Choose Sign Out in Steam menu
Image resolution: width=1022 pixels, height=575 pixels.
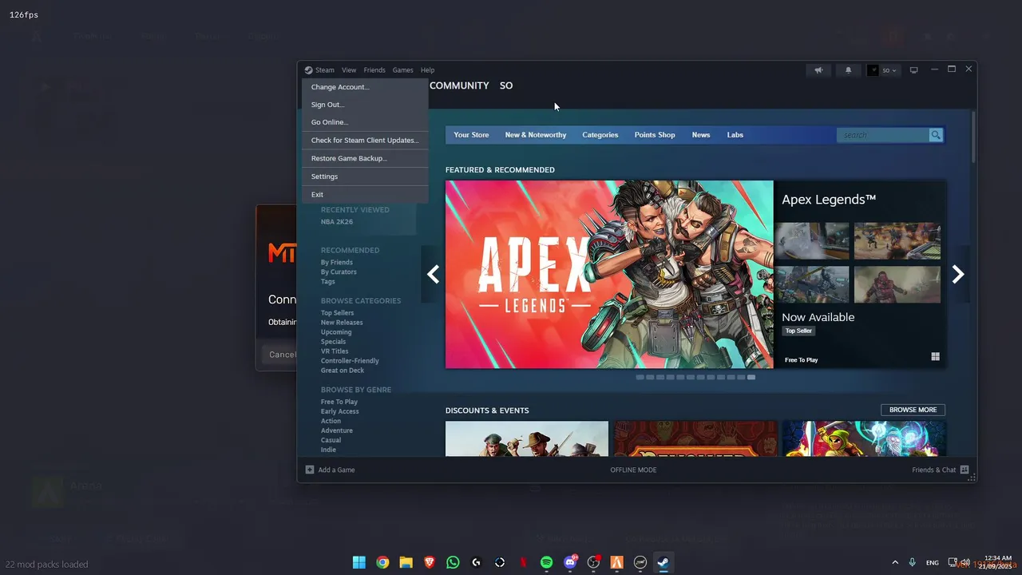[365, 105]
